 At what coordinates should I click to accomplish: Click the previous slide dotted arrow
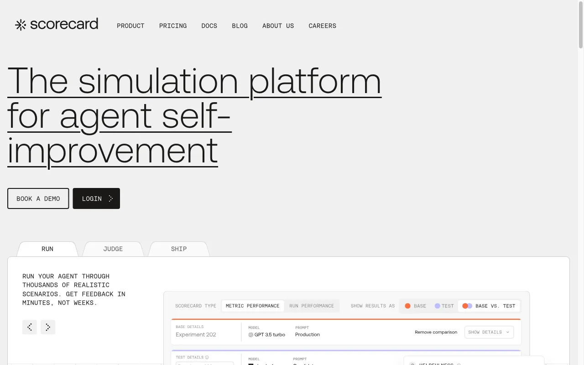click(x=30, y=327)
